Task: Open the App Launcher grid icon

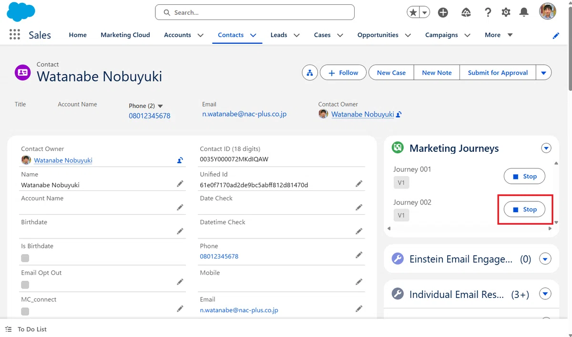Action: point(15,35)
